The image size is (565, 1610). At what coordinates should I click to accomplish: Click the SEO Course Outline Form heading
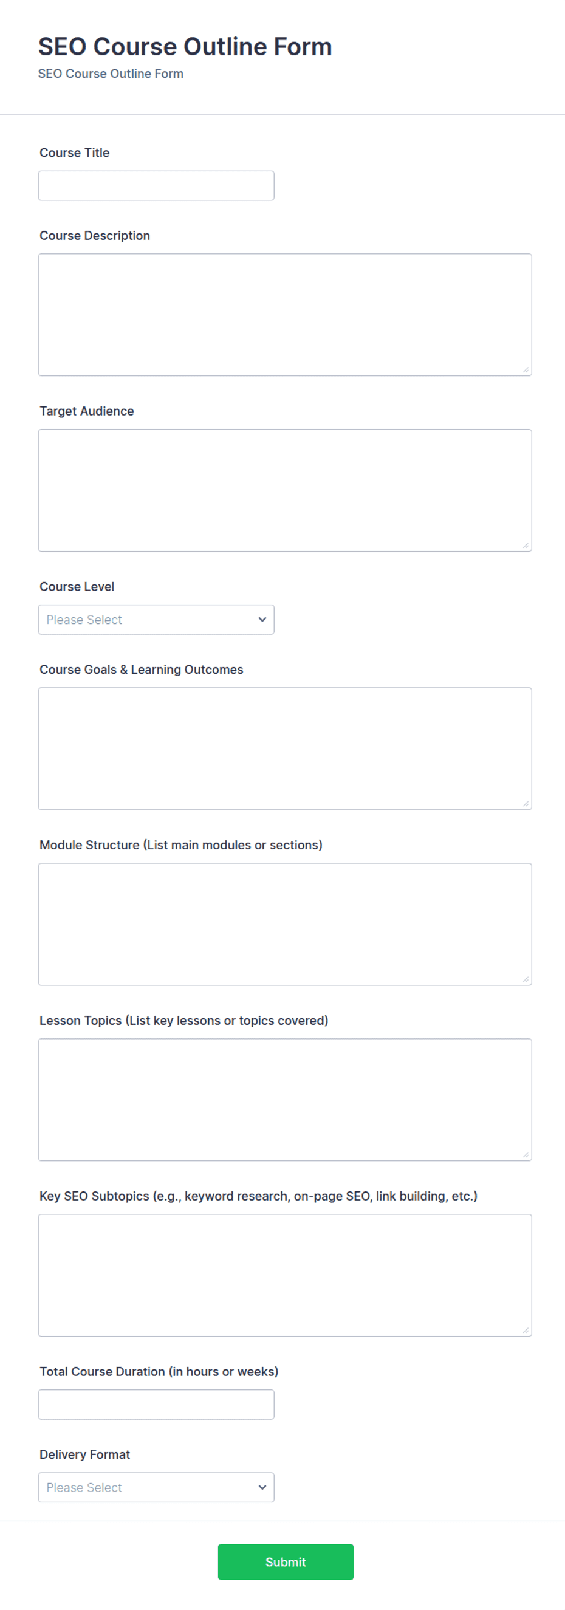pos(185,47)
